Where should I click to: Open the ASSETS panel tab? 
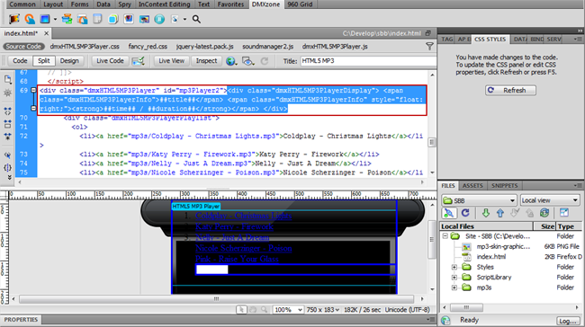click(x=472, y=186)
